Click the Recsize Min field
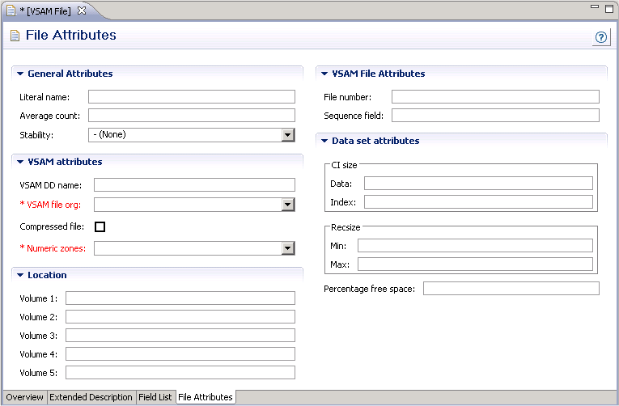 click(x=475, y=245)
